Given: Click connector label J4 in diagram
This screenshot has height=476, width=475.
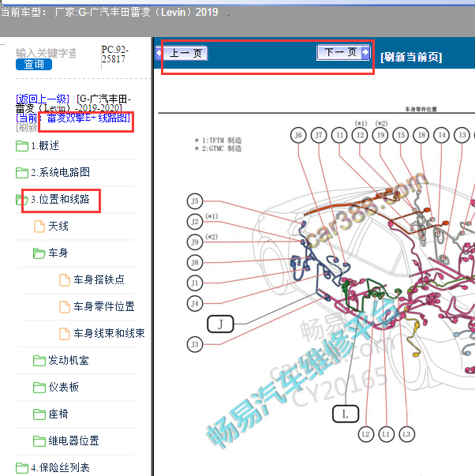Looking at the screenshot, I should click(x=195, y=303).
